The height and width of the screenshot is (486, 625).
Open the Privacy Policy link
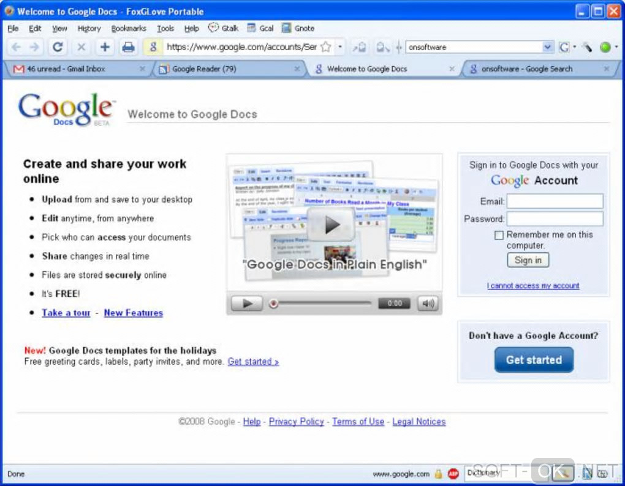coord(297,422)
